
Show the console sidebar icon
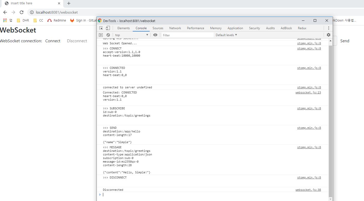coord(101,35)
